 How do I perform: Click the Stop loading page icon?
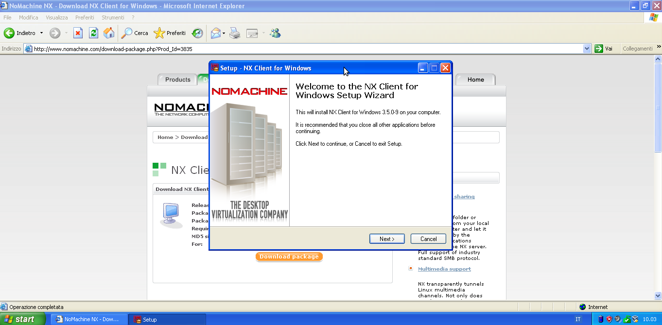pyautogui.click(x=78, y=33)
